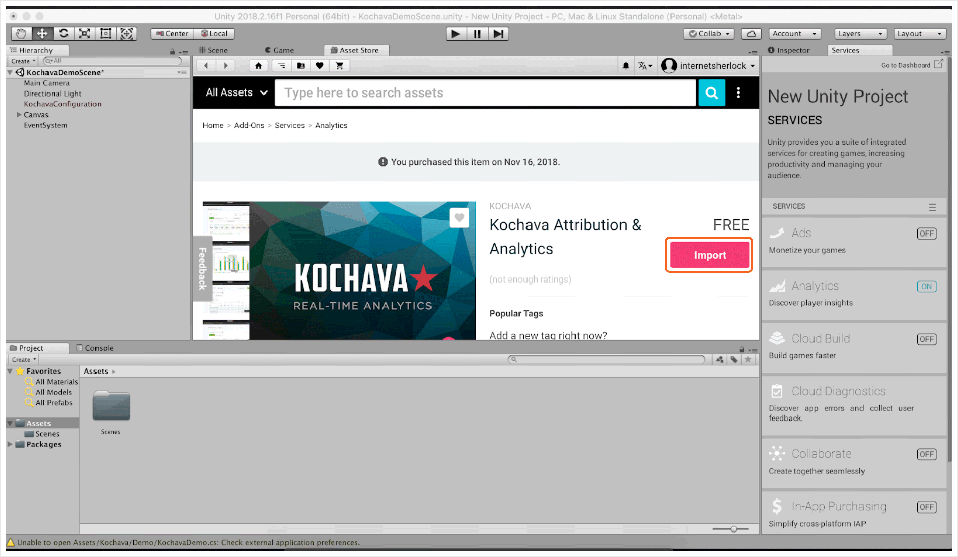Image resolution: width=958 pixels, height=557 pixels.
Task: Open the Services list menu icon
Action: [932, 207]
